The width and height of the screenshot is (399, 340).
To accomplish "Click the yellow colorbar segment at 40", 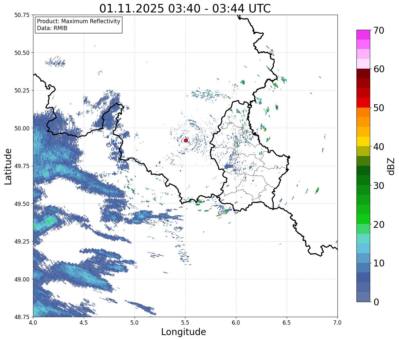I will pos(363,141).
